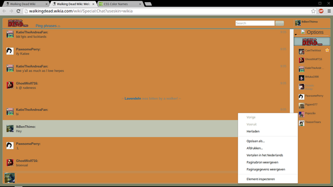Click KatieTheAndreaFan's avatar beside "bbl fgts" message
333x187 pixels.
pos(10,34)
